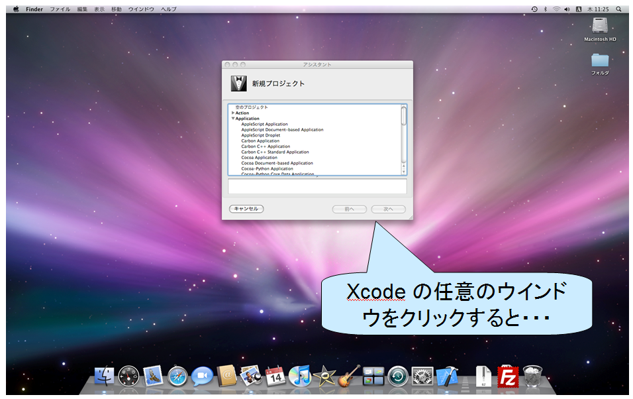Image resolution: width=633 pixels, height=399 pixels.
Task: Open the zip archive in the Dock
Action: tap(483, 376)
